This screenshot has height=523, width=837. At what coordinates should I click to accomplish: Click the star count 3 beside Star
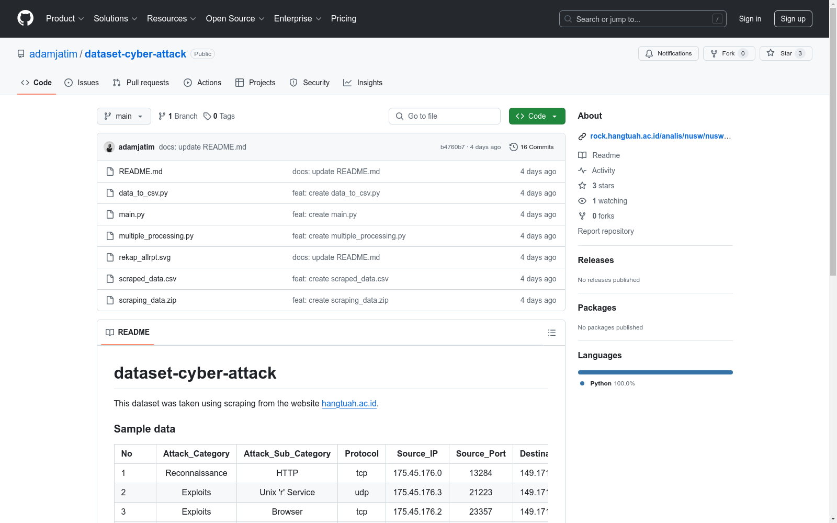(800, 53)
